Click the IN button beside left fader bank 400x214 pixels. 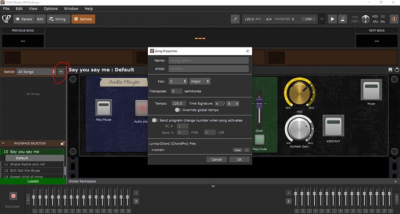[x=28, y=199]
